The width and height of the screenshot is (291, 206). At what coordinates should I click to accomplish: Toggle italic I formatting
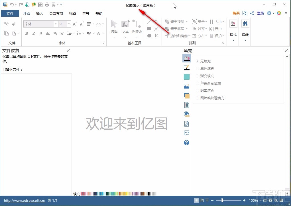click(x=34, y=33)
